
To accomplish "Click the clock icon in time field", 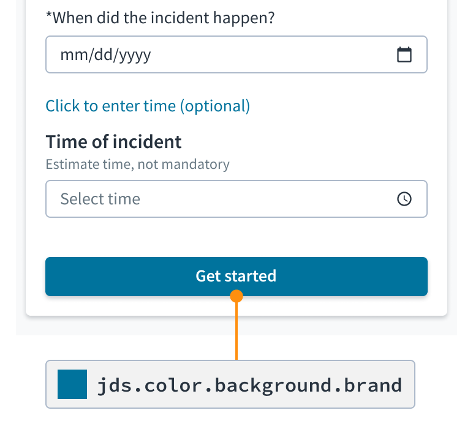I will pos(404,199).
